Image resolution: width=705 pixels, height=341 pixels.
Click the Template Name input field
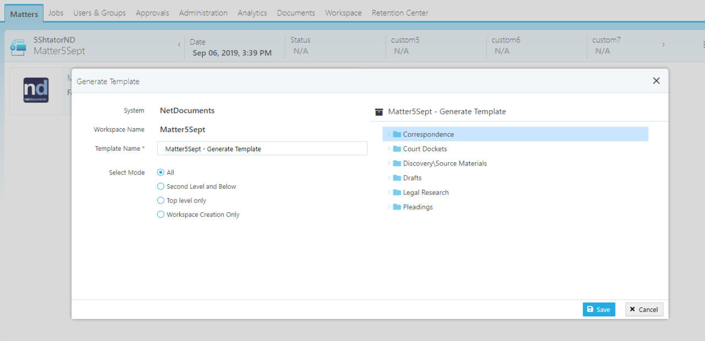pos(262,148)
